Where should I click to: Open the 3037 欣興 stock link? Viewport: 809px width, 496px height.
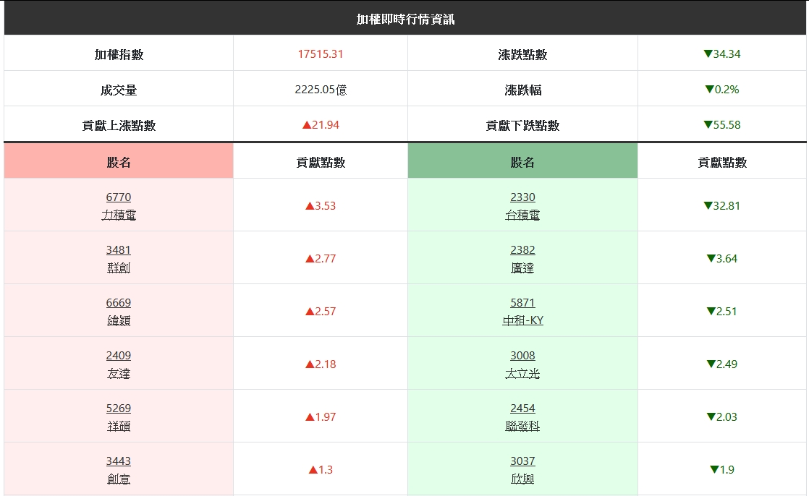[x=522, y=470]
